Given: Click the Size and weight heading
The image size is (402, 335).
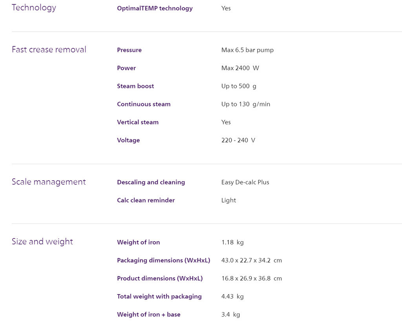Looking at the screenshot, I should [42, 242].
